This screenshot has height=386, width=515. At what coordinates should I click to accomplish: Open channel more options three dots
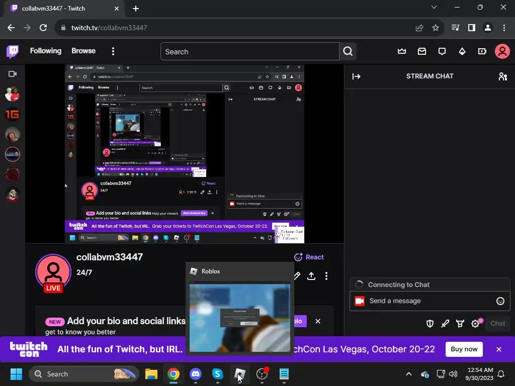pos(326,276)
